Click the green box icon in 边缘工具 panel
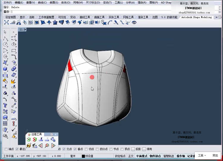223x161 pixels. tap(29, 139)
